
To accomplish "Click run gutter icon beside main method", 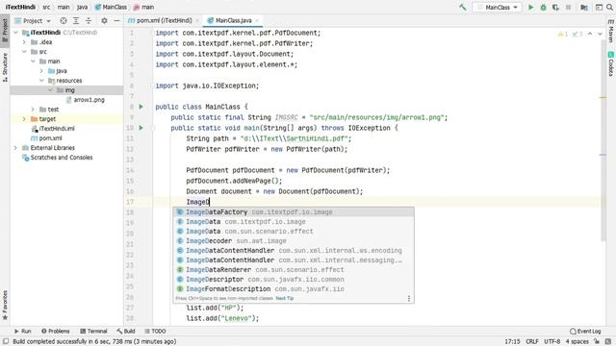I will [141, 128].
